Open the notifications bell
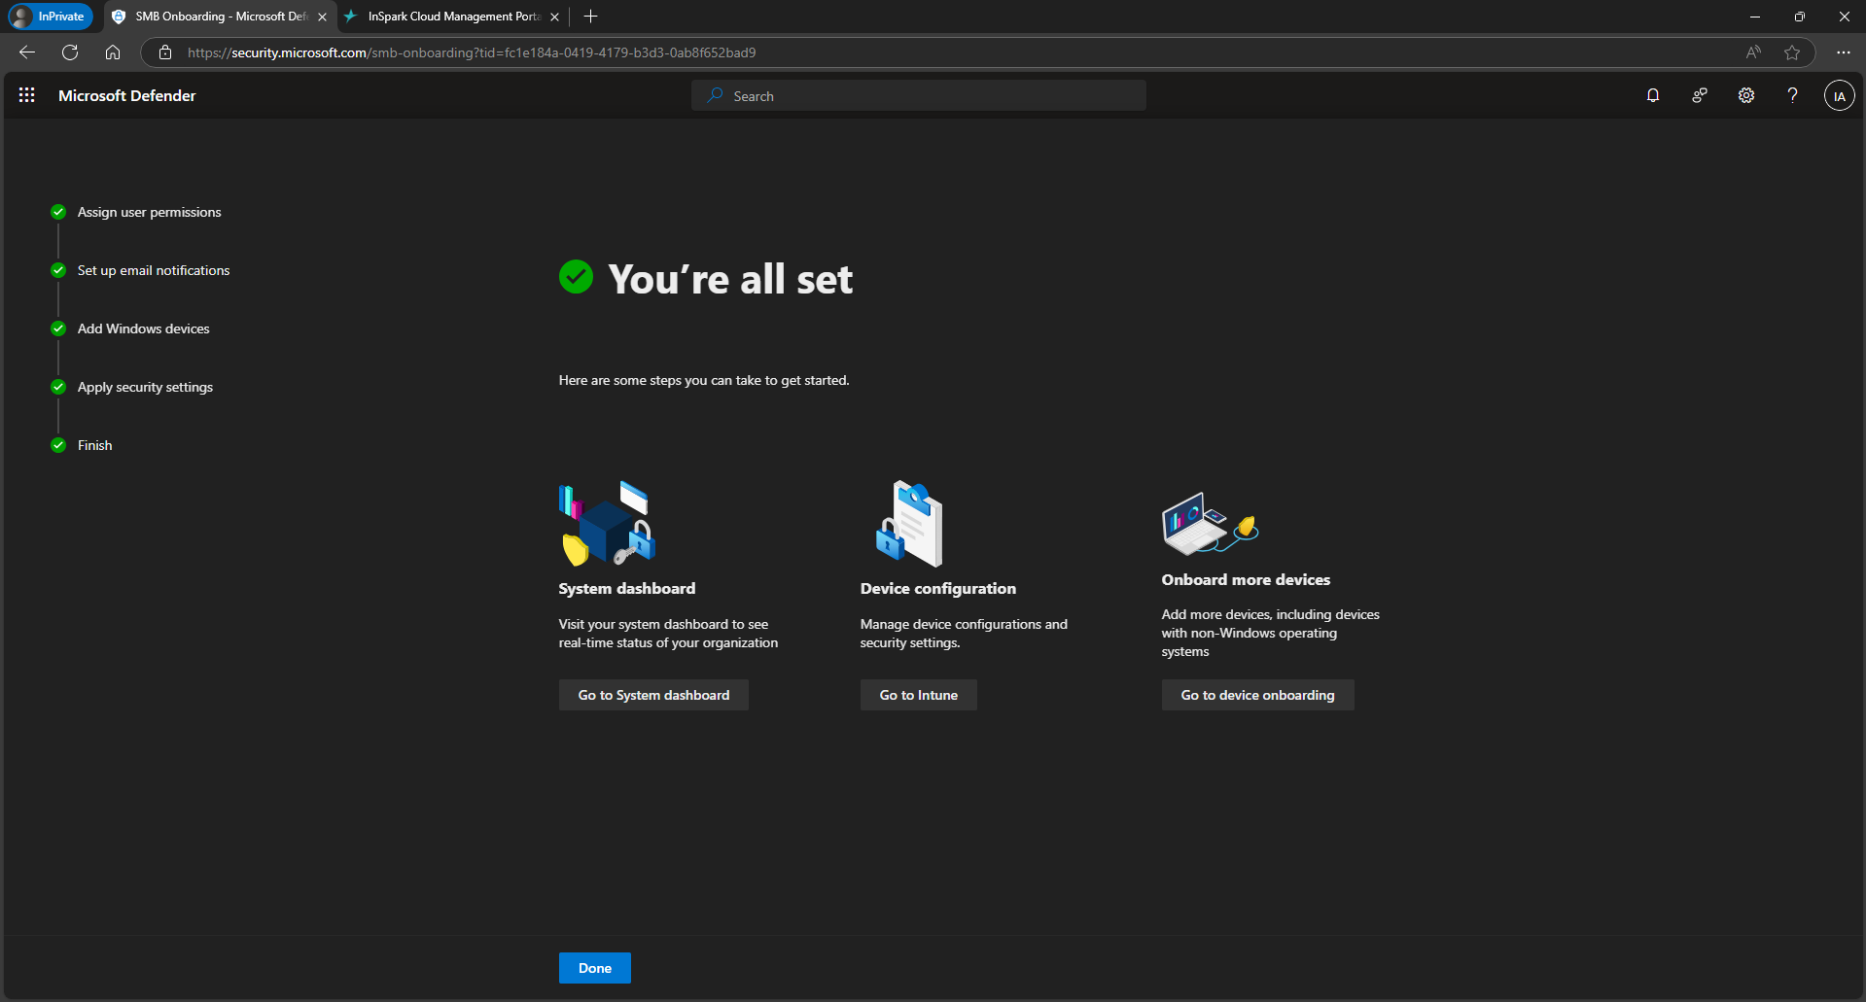 point(1653,95)
